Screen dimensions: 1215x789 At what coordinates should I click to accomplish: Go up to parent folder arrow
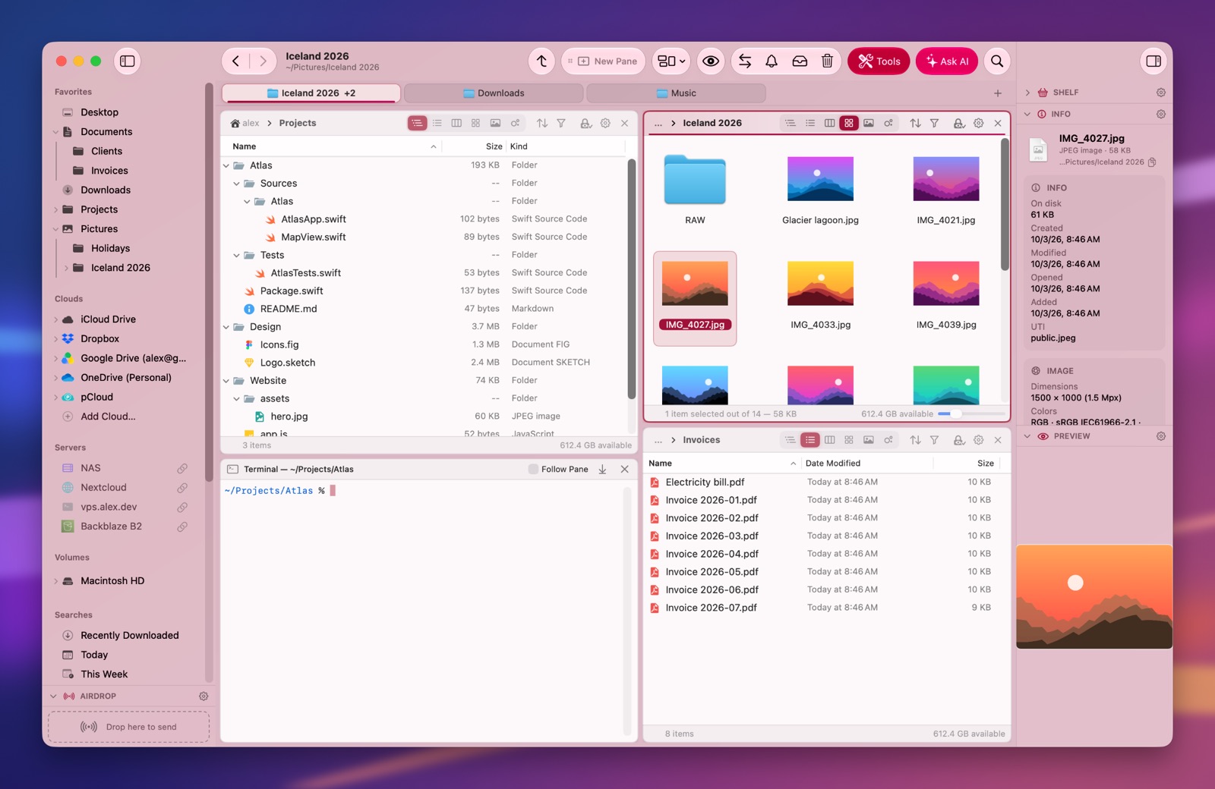pyautogui.click(x=541, y=61)
